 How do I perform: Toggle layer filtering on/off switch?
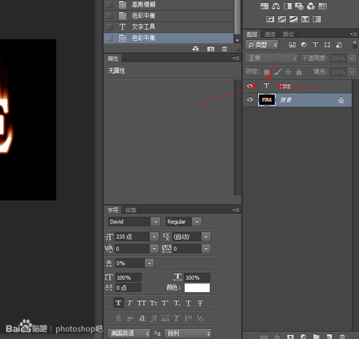tap(355, 45)
